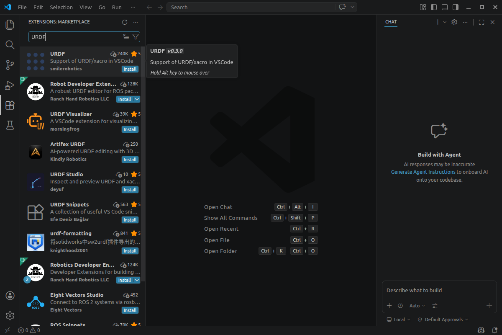502x335 pixels.
Task: Open Copilot status icon in status bar
Action: tap(482, 330)
